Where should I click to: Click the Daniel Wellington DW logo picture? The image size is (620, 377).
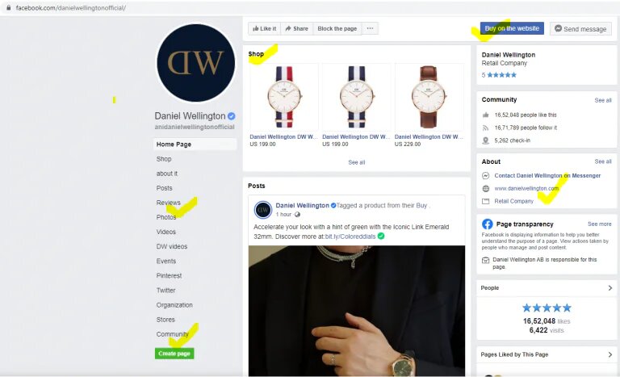pos(195,62)
